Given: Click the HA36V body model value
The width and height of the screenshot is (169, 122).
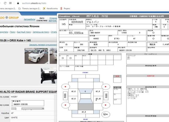Looking at the screenshot, I should coord(14,97).
